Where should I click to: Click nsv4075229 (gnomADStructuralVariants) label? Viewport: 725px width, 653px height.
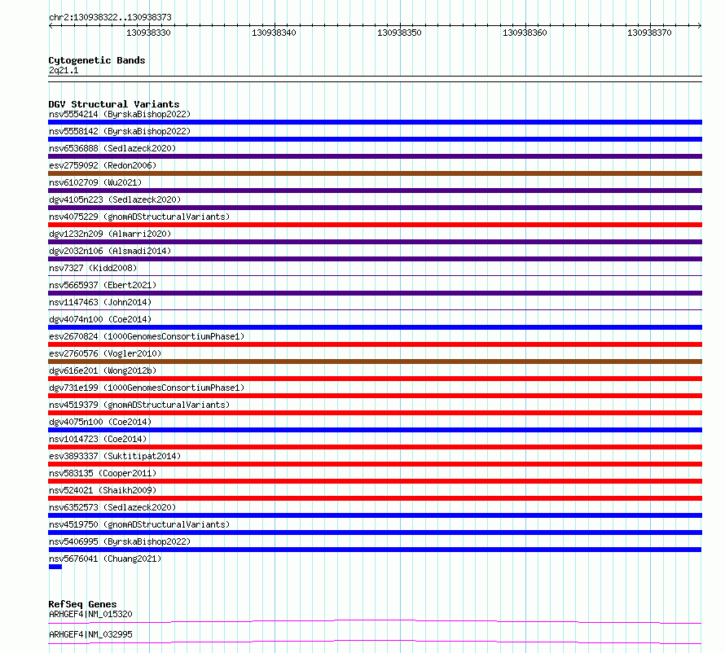tap(139, 217)
